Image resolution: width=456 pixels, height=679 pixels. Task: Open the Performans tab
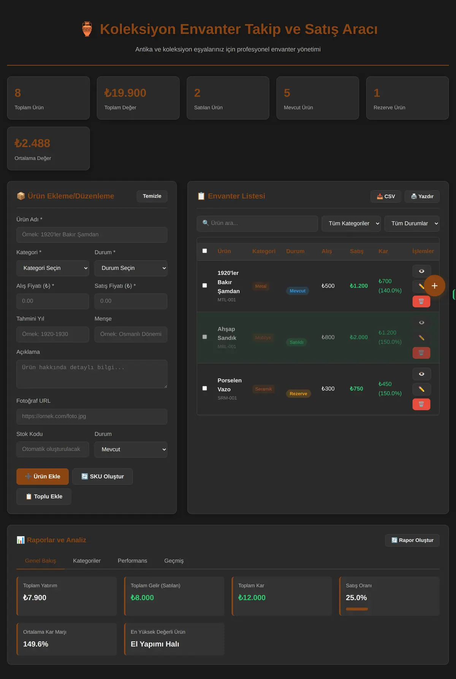point(133,561)
